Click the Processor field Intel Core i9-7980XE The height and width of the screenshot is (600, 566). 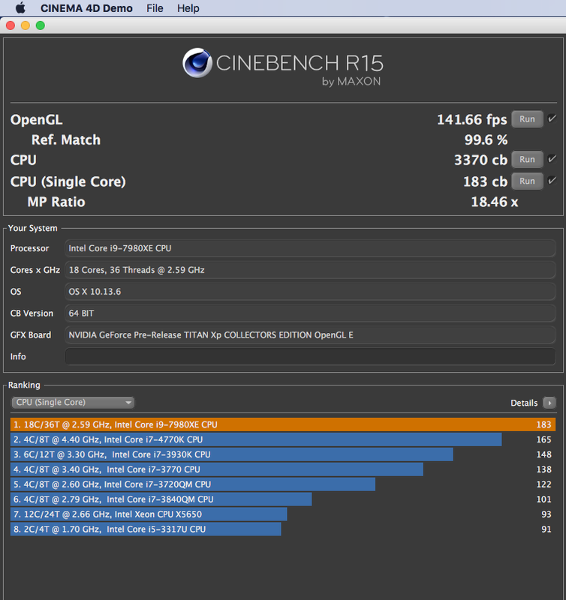(x=310, y=248)
